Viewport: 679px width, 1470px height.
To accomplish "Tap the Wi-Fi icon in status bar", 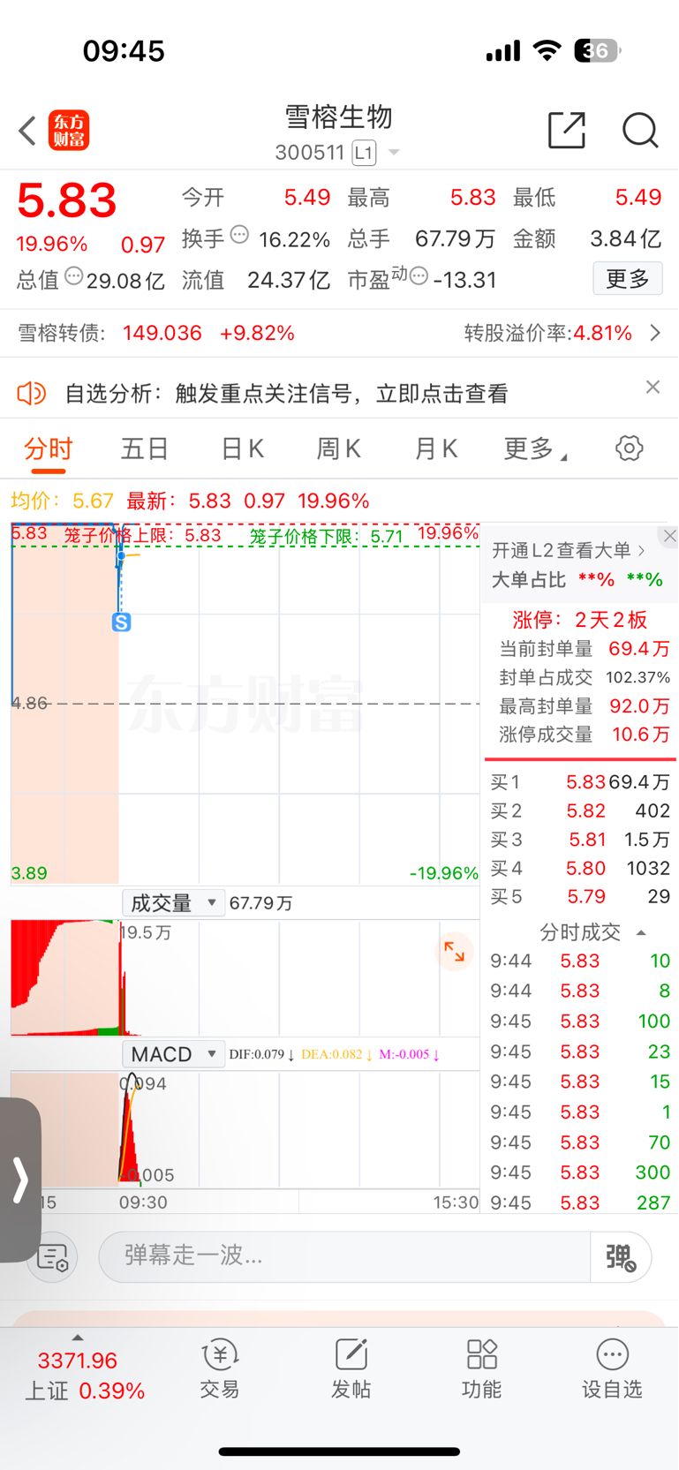I will tap(547, 50).
